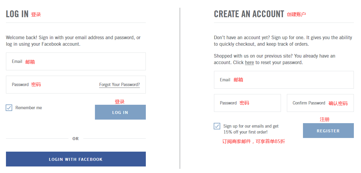361x173 pixels.
Task: Click the red 订阅商家邮件 annotation text
Action: [254, 142]
